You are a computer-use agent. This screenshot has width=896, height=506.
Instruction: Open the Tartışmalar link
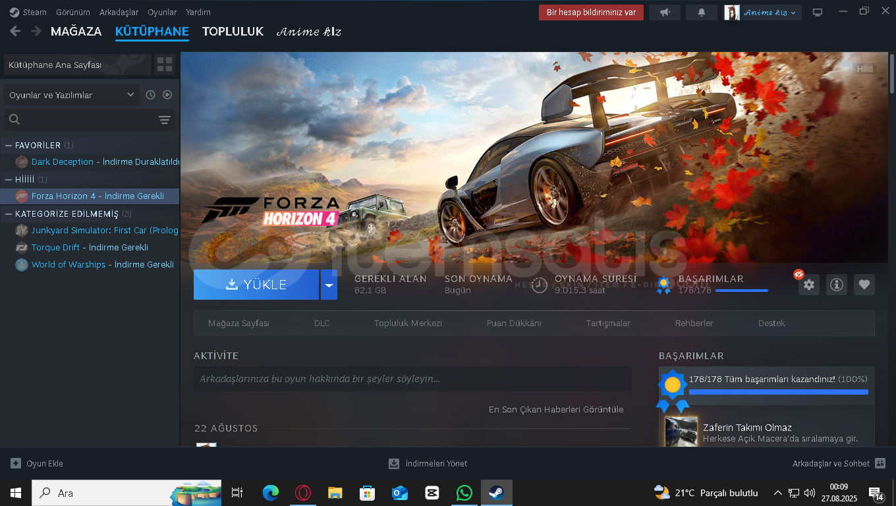pyautogui.click(x=608, y=323)
